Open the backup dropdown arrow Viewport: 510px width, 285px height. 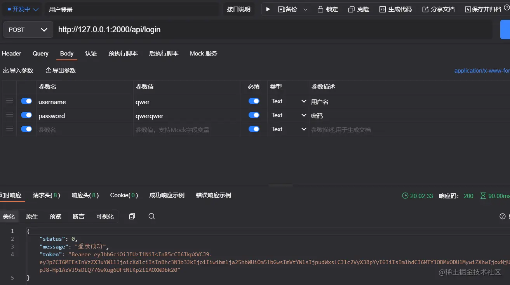305,9
